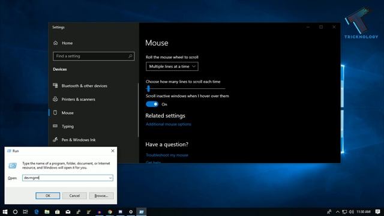Click the Open text field in Run
This screenshot has width=384, height=216.
(68, 178)
